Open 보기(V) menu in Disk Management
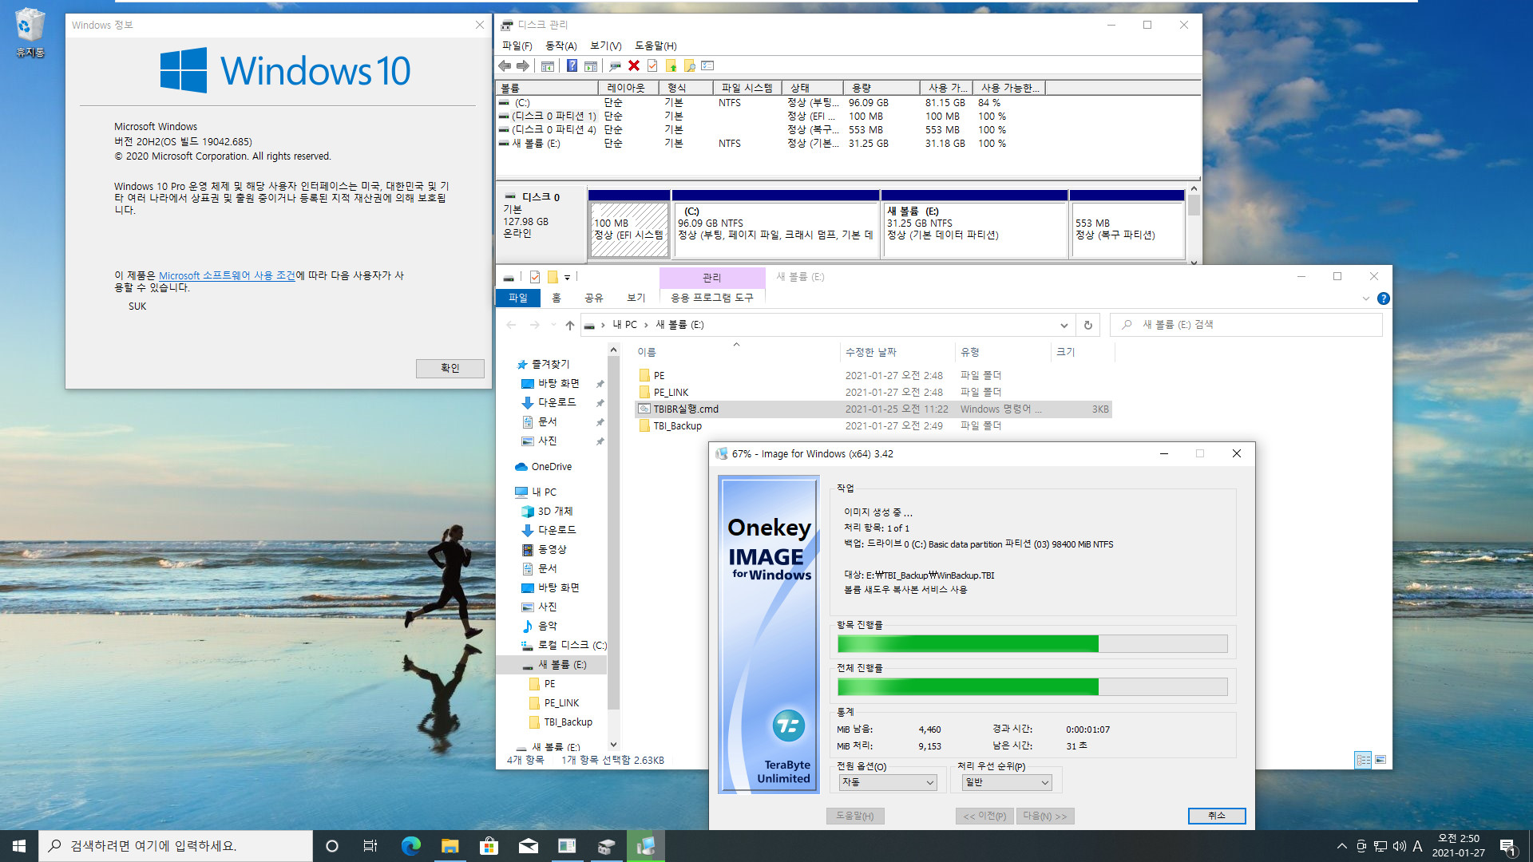The image size is (1533, 862). [605, 45]
